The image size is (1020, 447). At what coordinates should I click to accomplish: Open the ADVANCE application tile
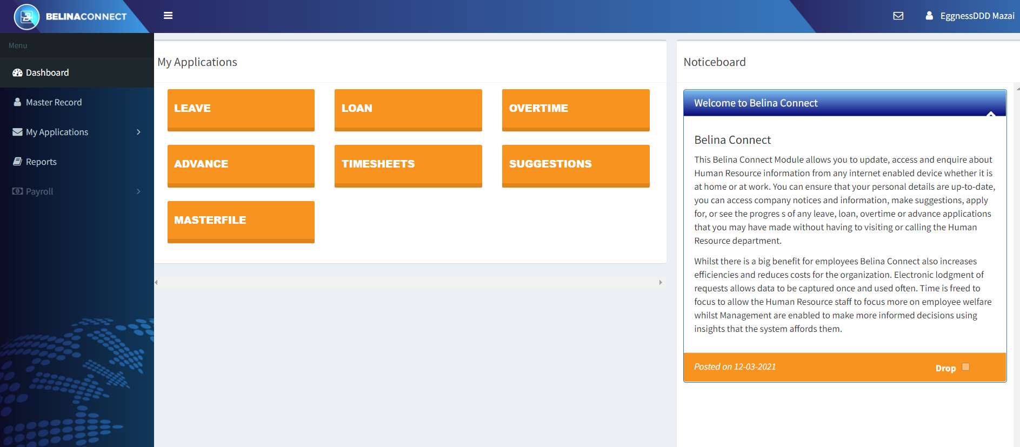241,166
